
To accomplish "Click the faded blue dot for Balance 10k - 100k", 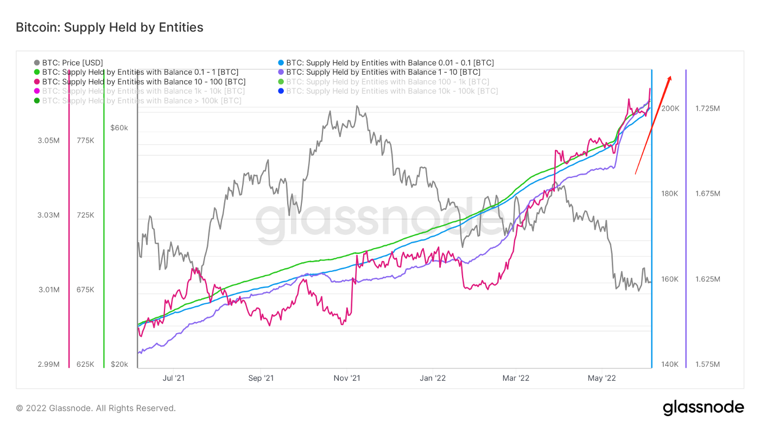I will click(x=281, y=91).
